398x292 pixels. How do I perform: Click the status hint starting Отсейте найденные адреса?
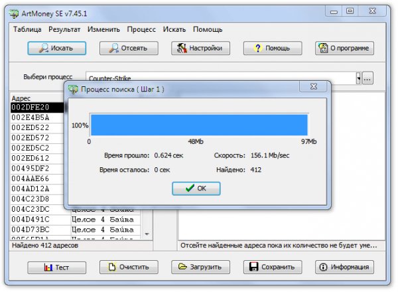[x=279, y=246]
